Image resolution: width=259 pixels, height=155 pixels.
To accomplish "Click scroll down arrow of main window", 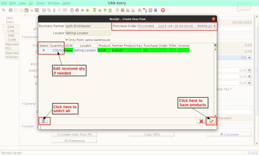I will tap(256, 143).
